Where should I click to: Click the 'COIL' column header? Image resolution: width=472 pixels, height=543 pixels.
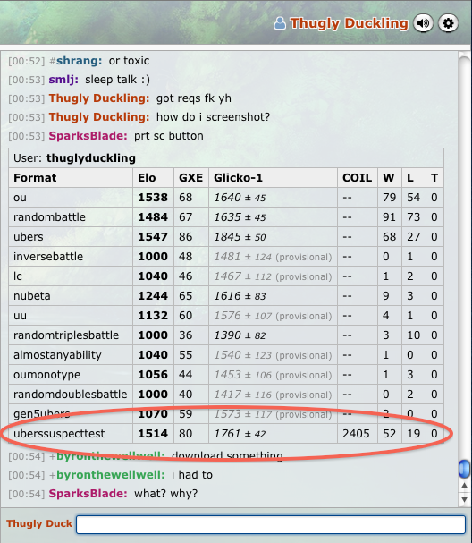click(x=357, y=178)
